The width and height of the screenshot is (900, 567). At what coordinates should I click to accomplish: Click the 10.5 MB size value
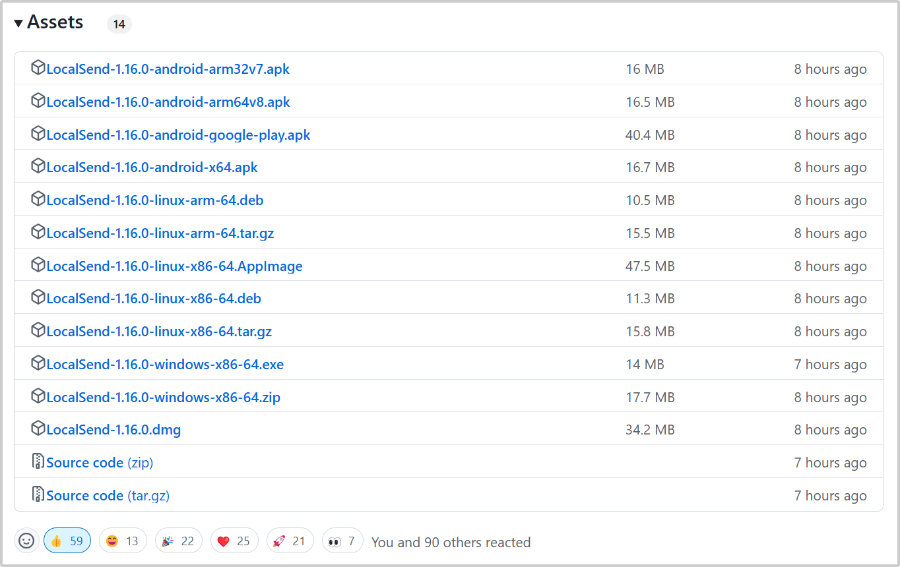click(x=650, y=200)
